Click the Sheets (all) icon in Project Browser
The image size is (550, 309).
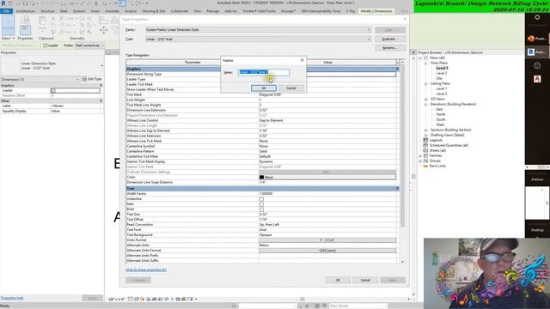pyautogui.click(x=425, y=150)
